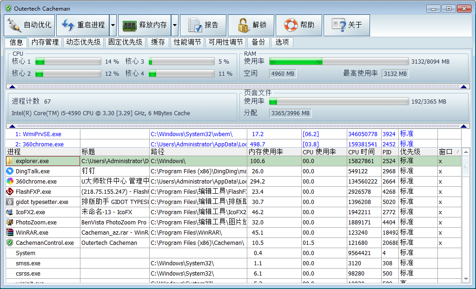The height and width of the screenshot is (289, 476).
Task: Sort by the PID column header
Action: coord(390,152)
